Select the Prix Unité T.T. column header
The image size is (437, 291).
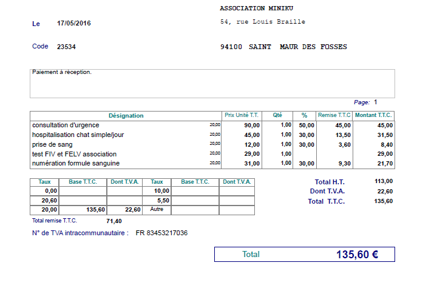(x=242, y=115)
